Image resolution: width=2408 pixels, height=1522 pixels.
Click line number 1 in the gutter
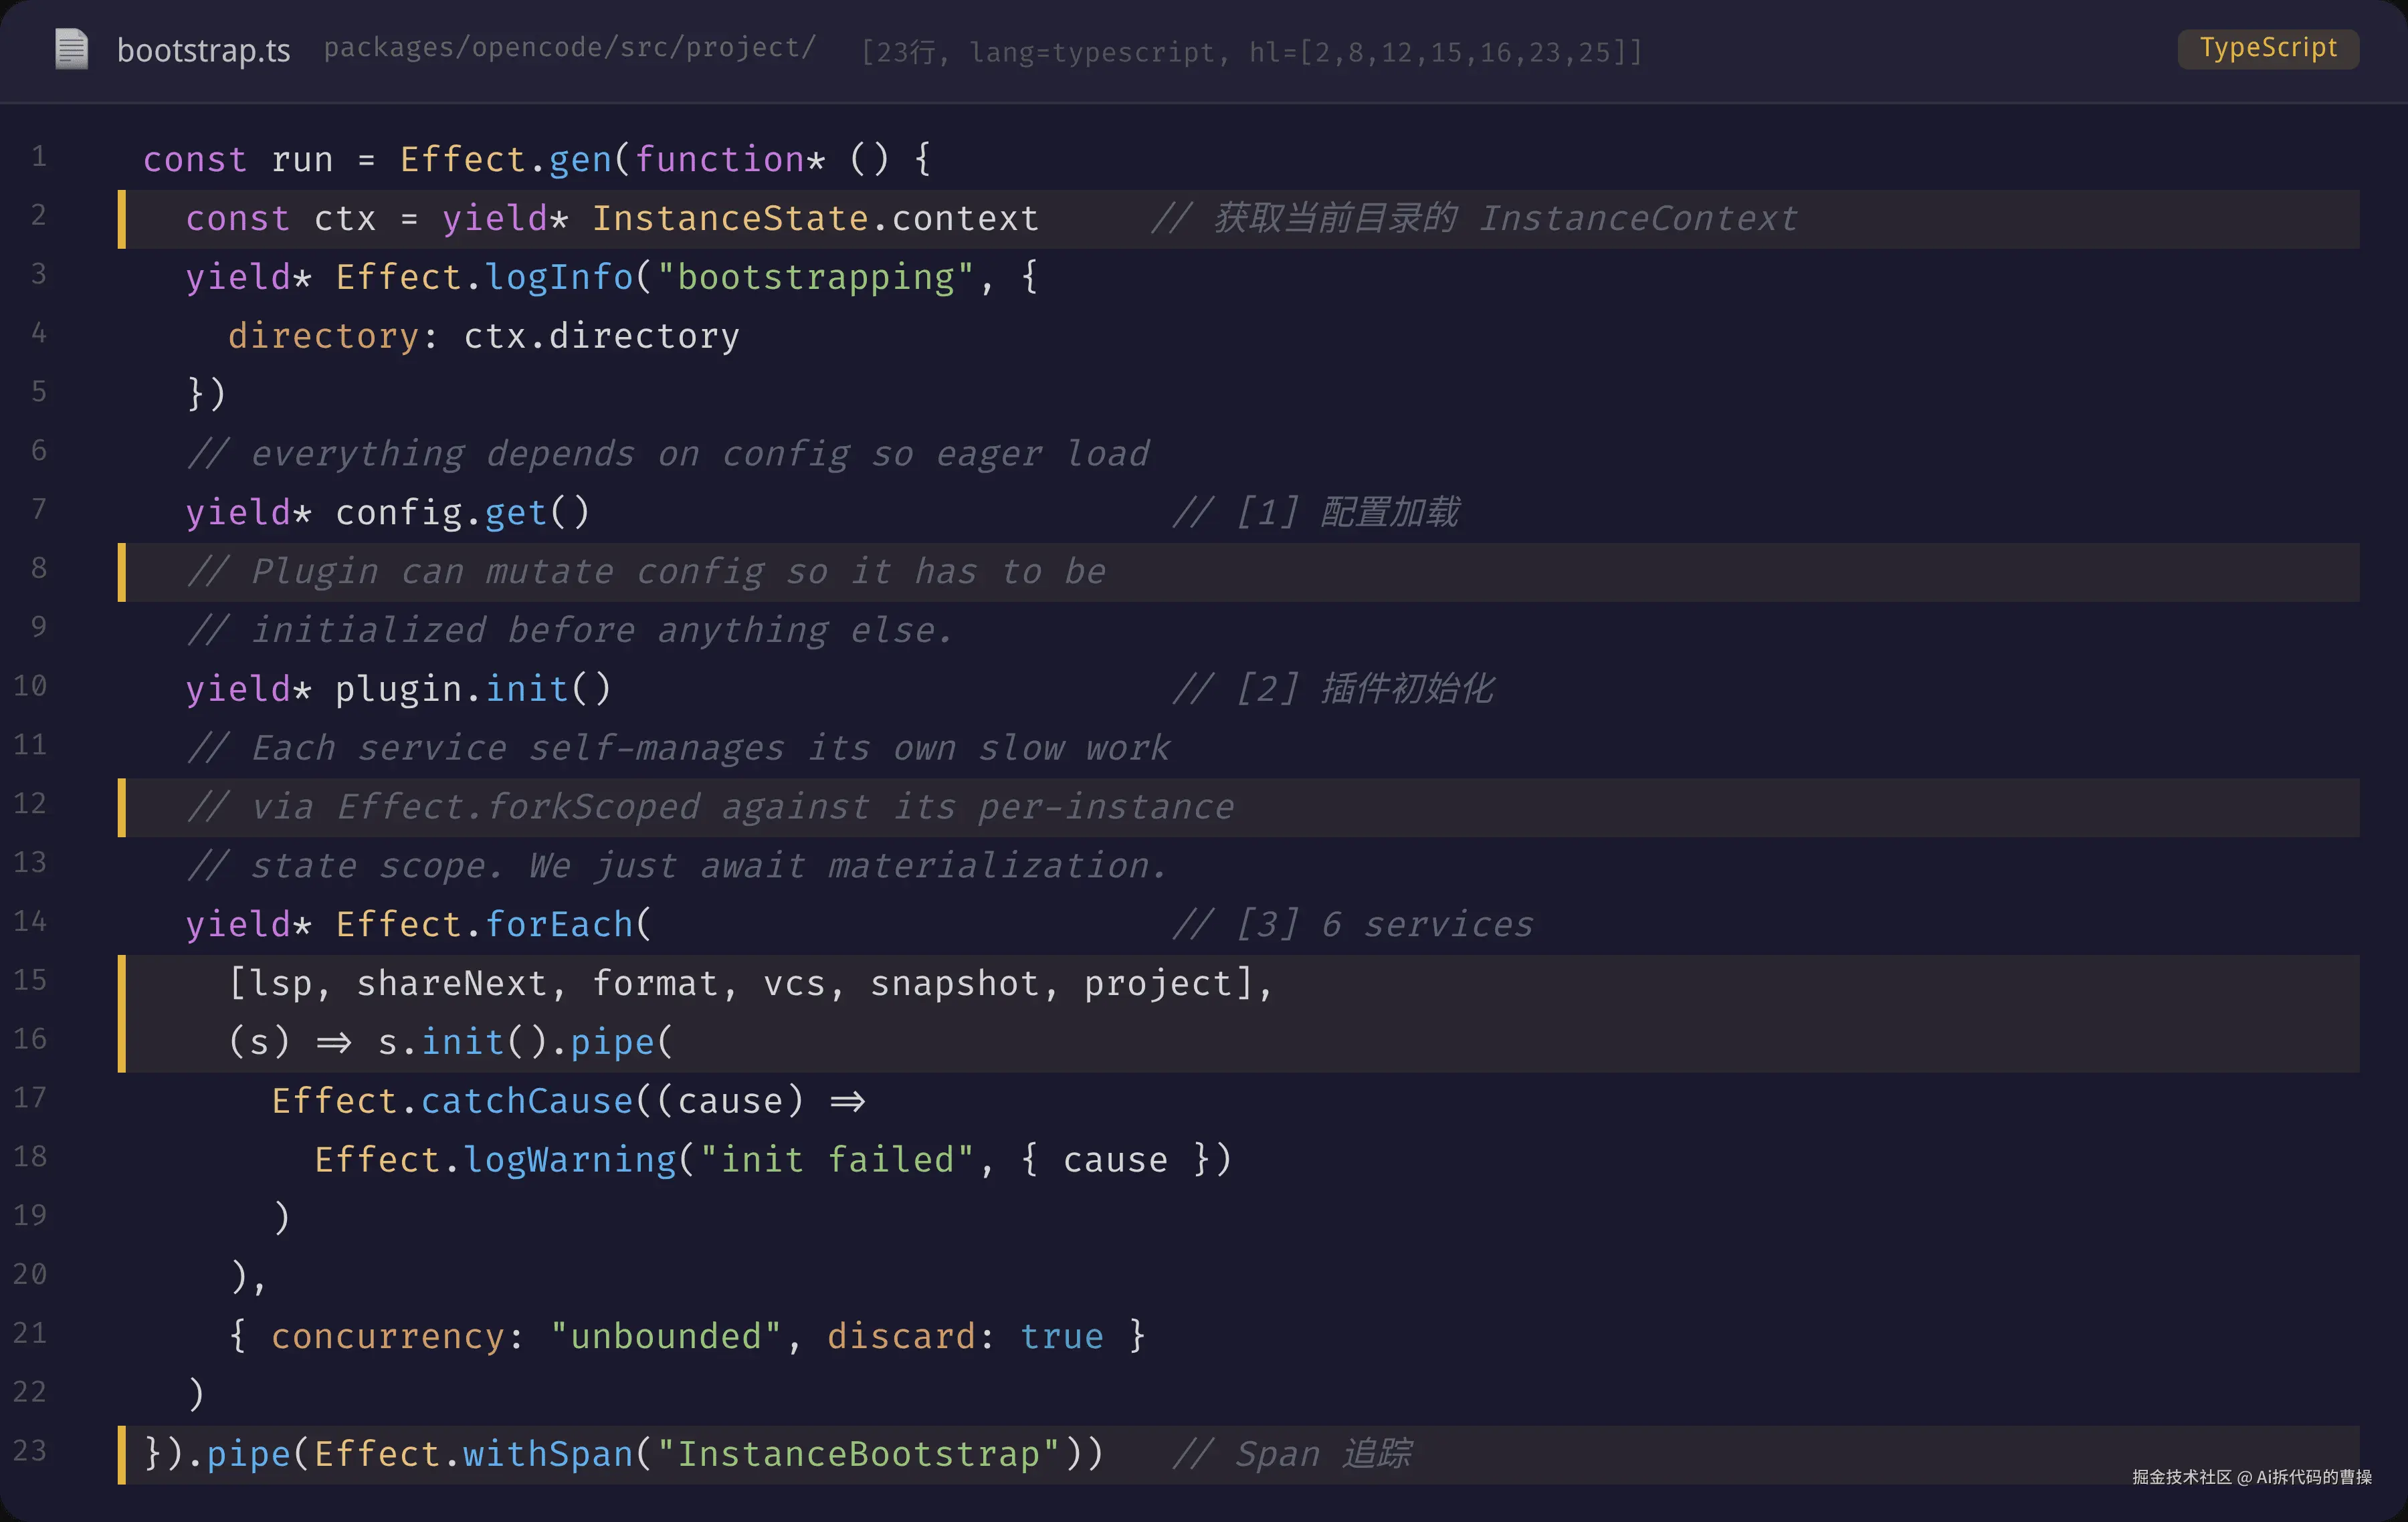click(38, 157)
